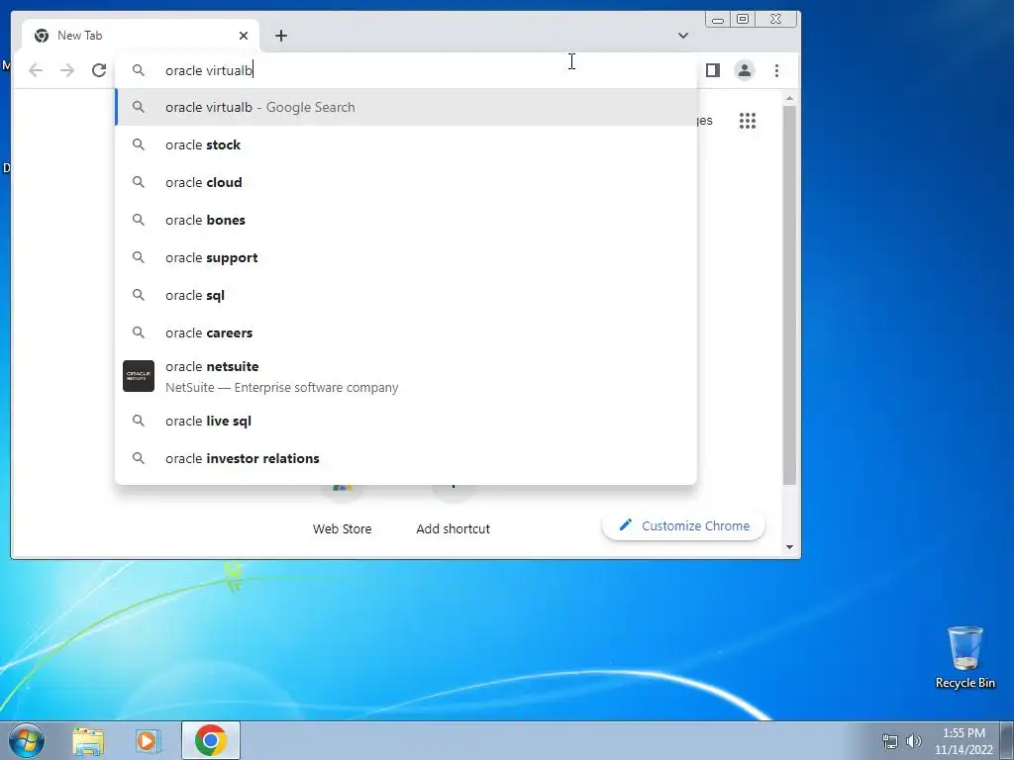Click the search icon beside 'oracle cloud'
Viewport: 1014px width, 760px height.
[139, 182]
